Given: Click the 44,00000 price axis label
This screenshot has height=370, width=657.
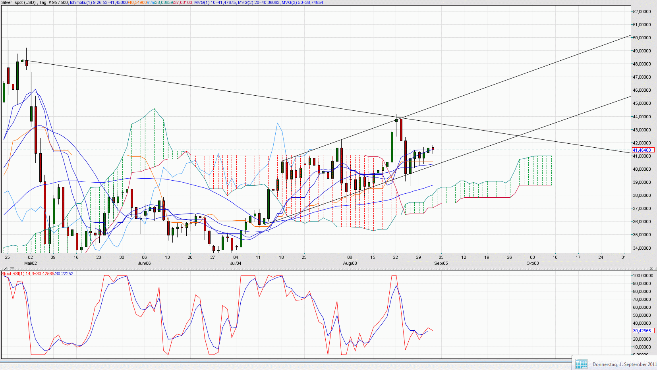Looking at the screenshot, I should (x=642, y=117).
